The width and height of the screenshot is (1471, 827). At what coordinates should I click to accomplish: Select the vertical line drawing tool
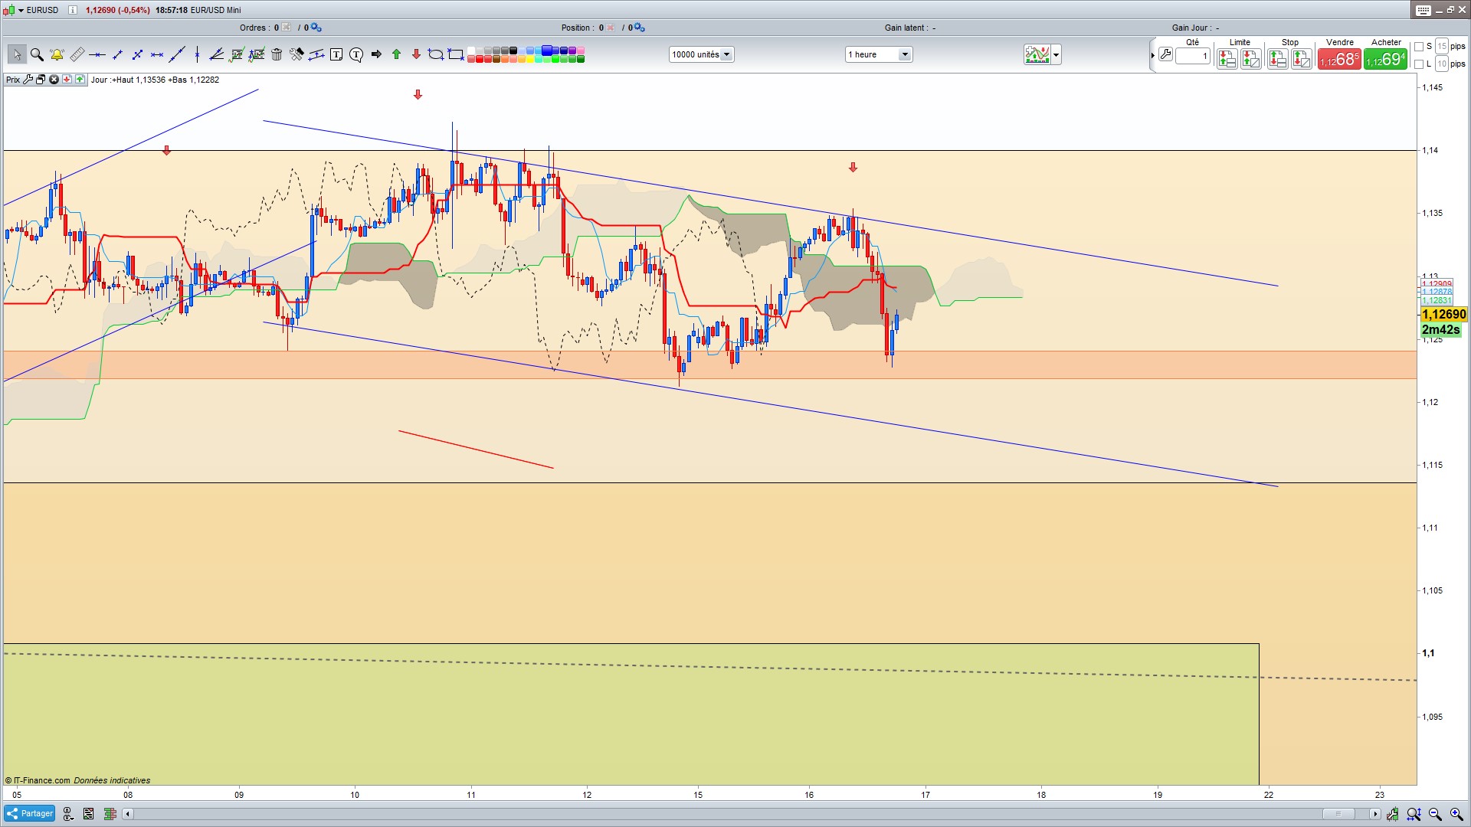pyautogui.click(x=197, y=54)
